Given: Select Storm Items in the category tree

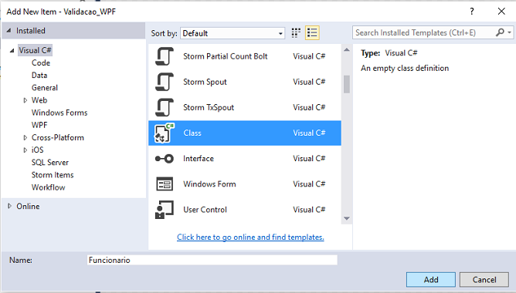Looking at the screenshot, I should (x=53, y=175).
